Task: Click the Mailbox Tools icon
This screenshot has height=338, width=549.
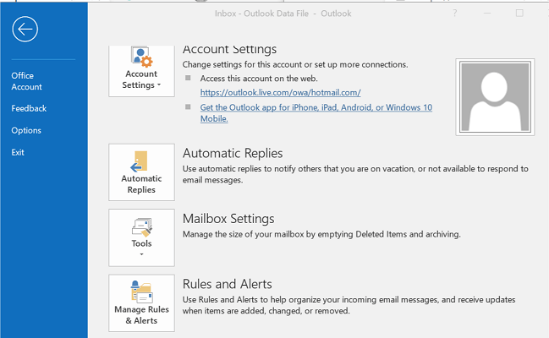Action: click(141, 226)
